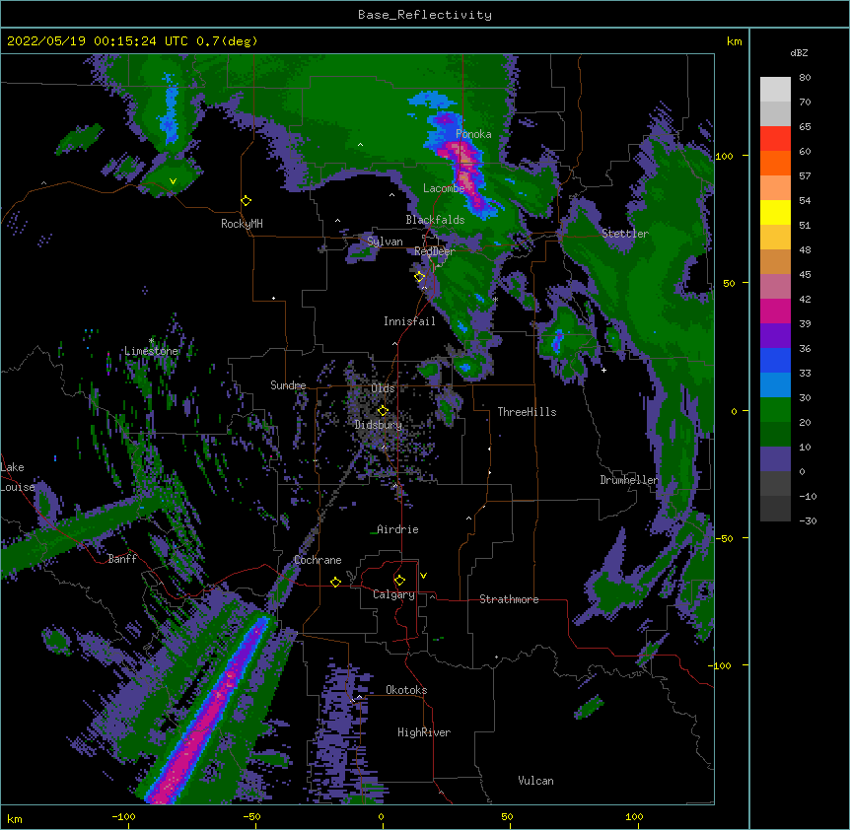
Task: Select the Strathmore label
Action: [509, 599]
